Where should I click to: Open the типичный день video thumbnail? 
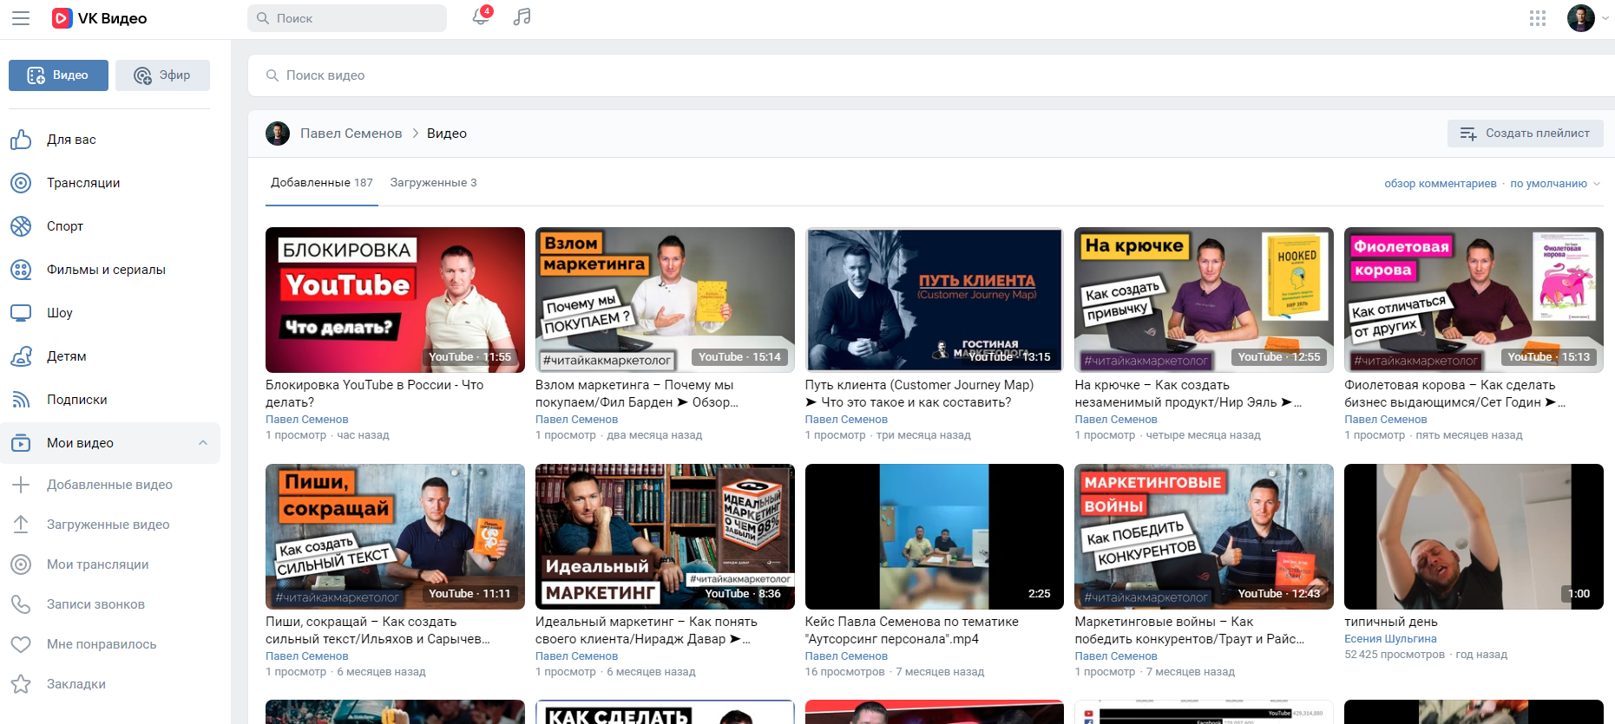click(x=1474, y=537)
